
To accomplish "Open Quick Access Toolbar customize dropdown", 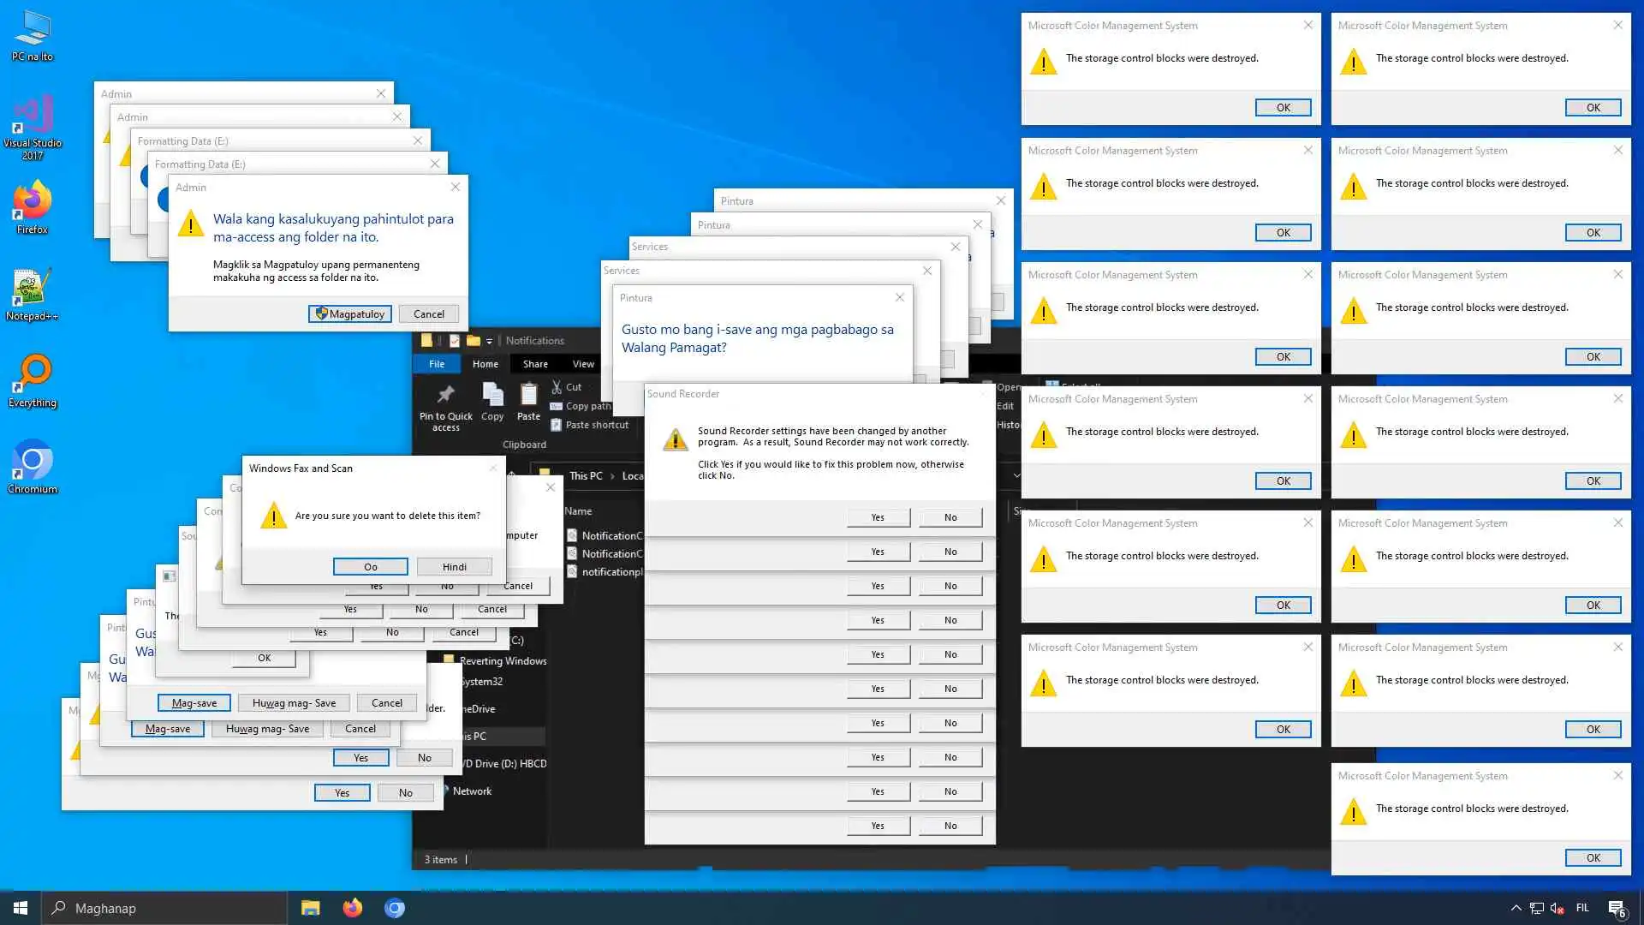I will pos(490,341).
